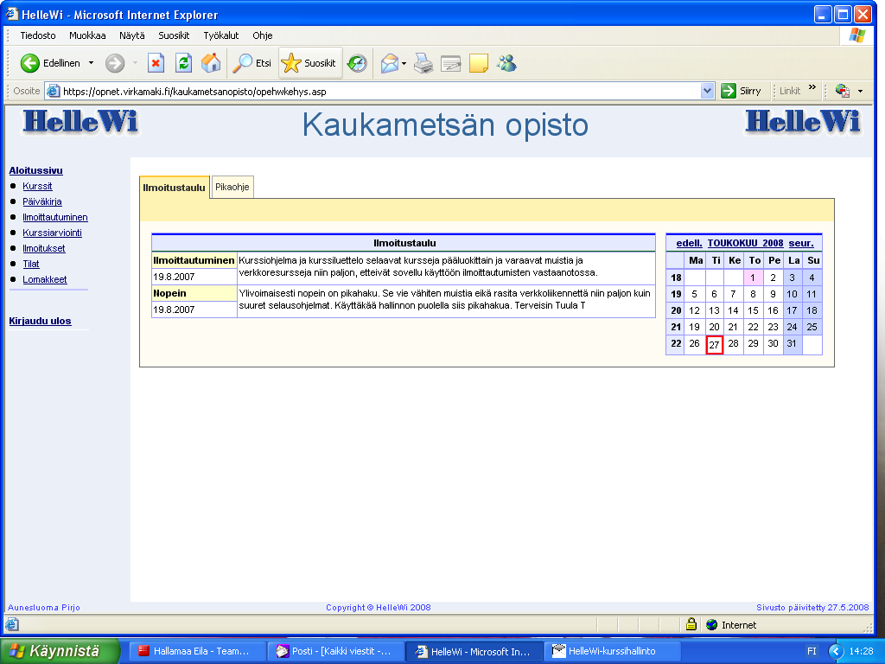Open the Ilmoitukset link
Viewport: 885px width, 664px height.
(44, 248)
